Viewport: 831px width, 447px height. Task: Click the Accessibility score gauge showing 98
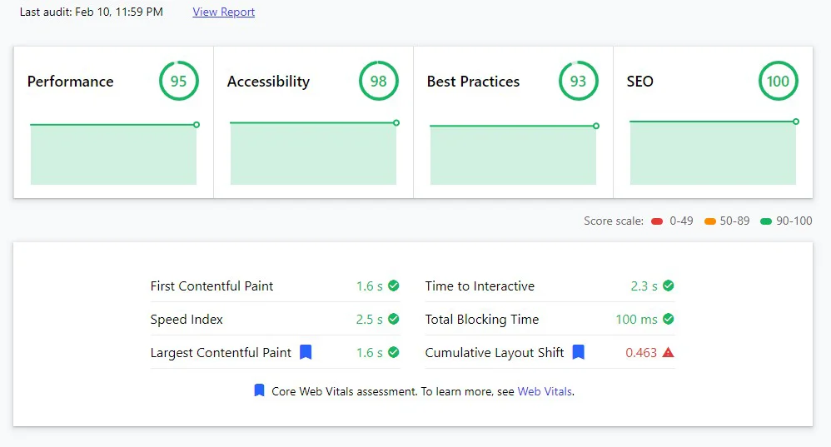(x=379, y=82)
